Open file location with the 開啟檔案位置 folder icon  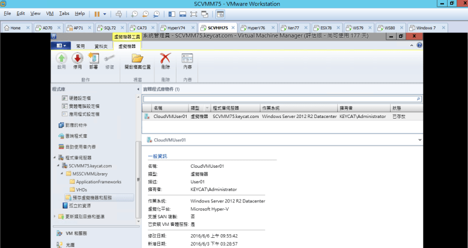(137, 61)
